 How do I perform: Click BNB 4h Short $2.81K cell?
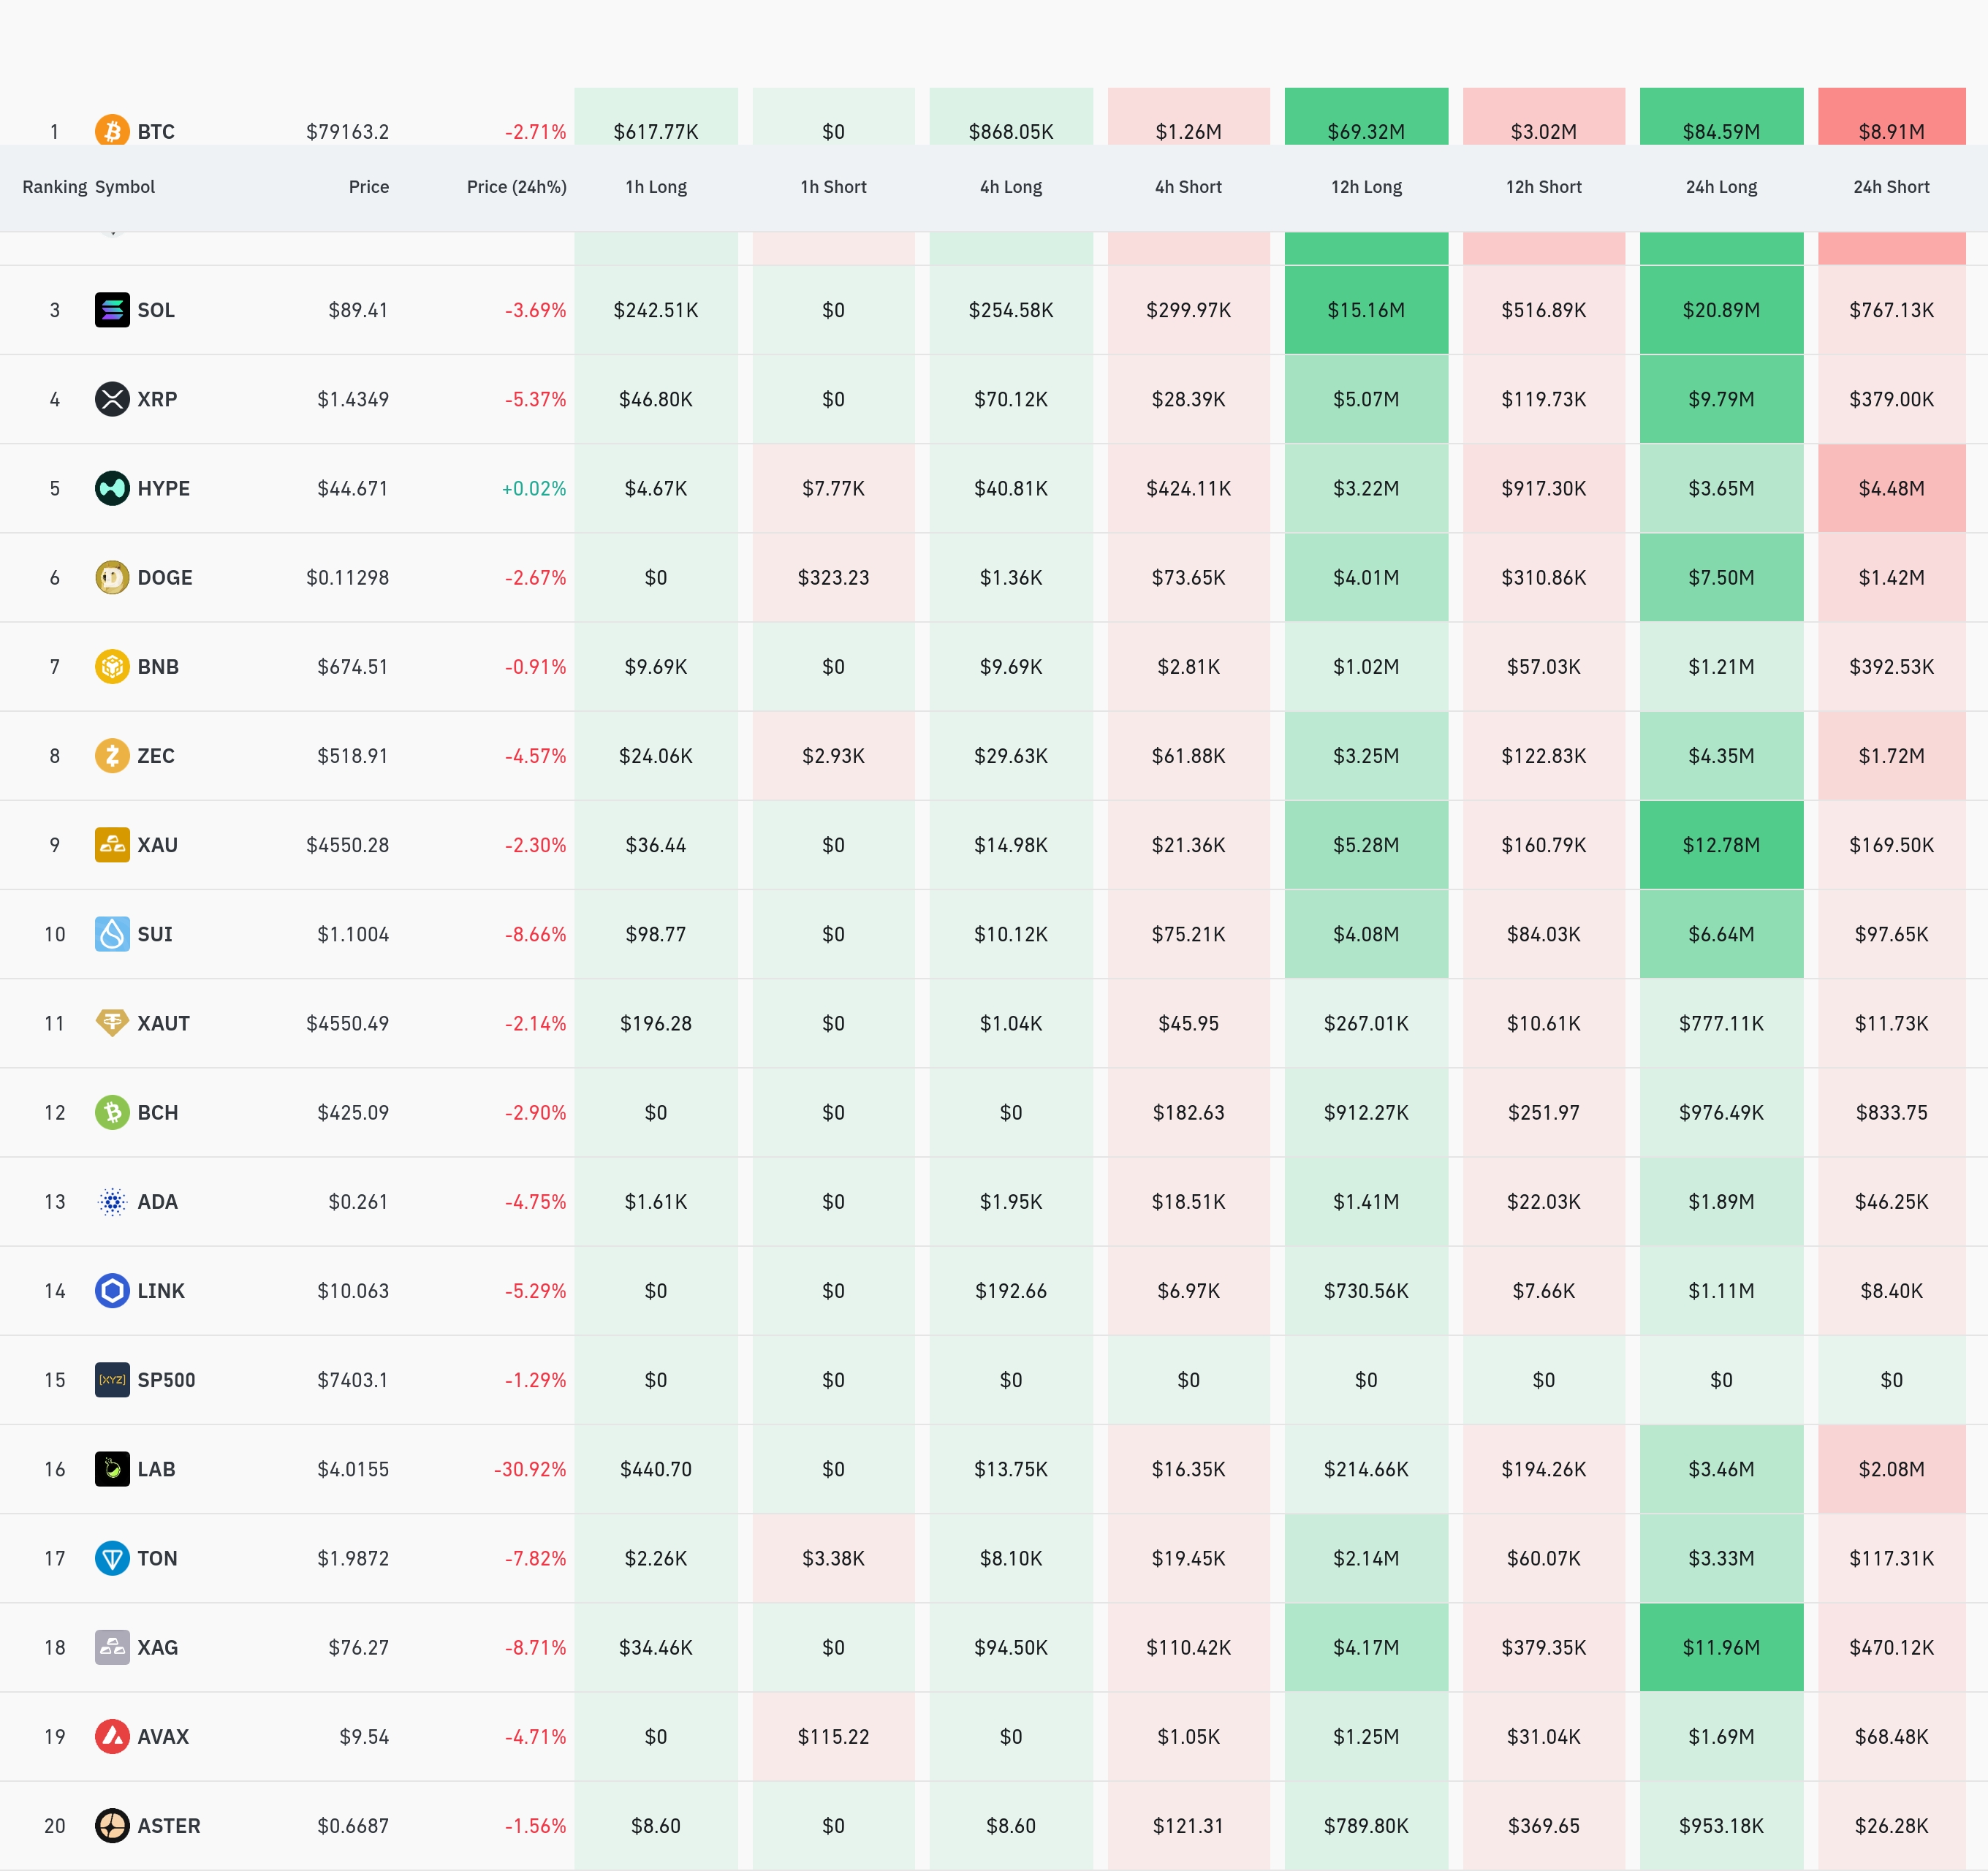point(1189,666)
